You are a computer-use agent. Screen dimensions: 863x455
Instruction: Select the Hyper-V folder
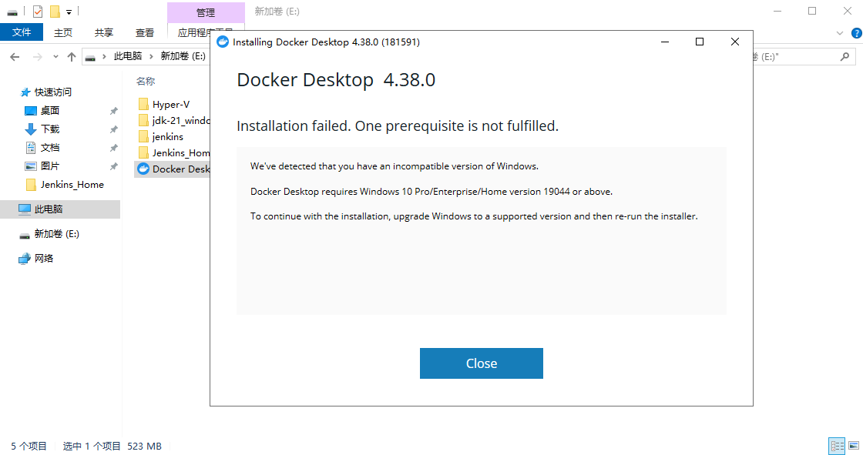[x=170, y=104]
